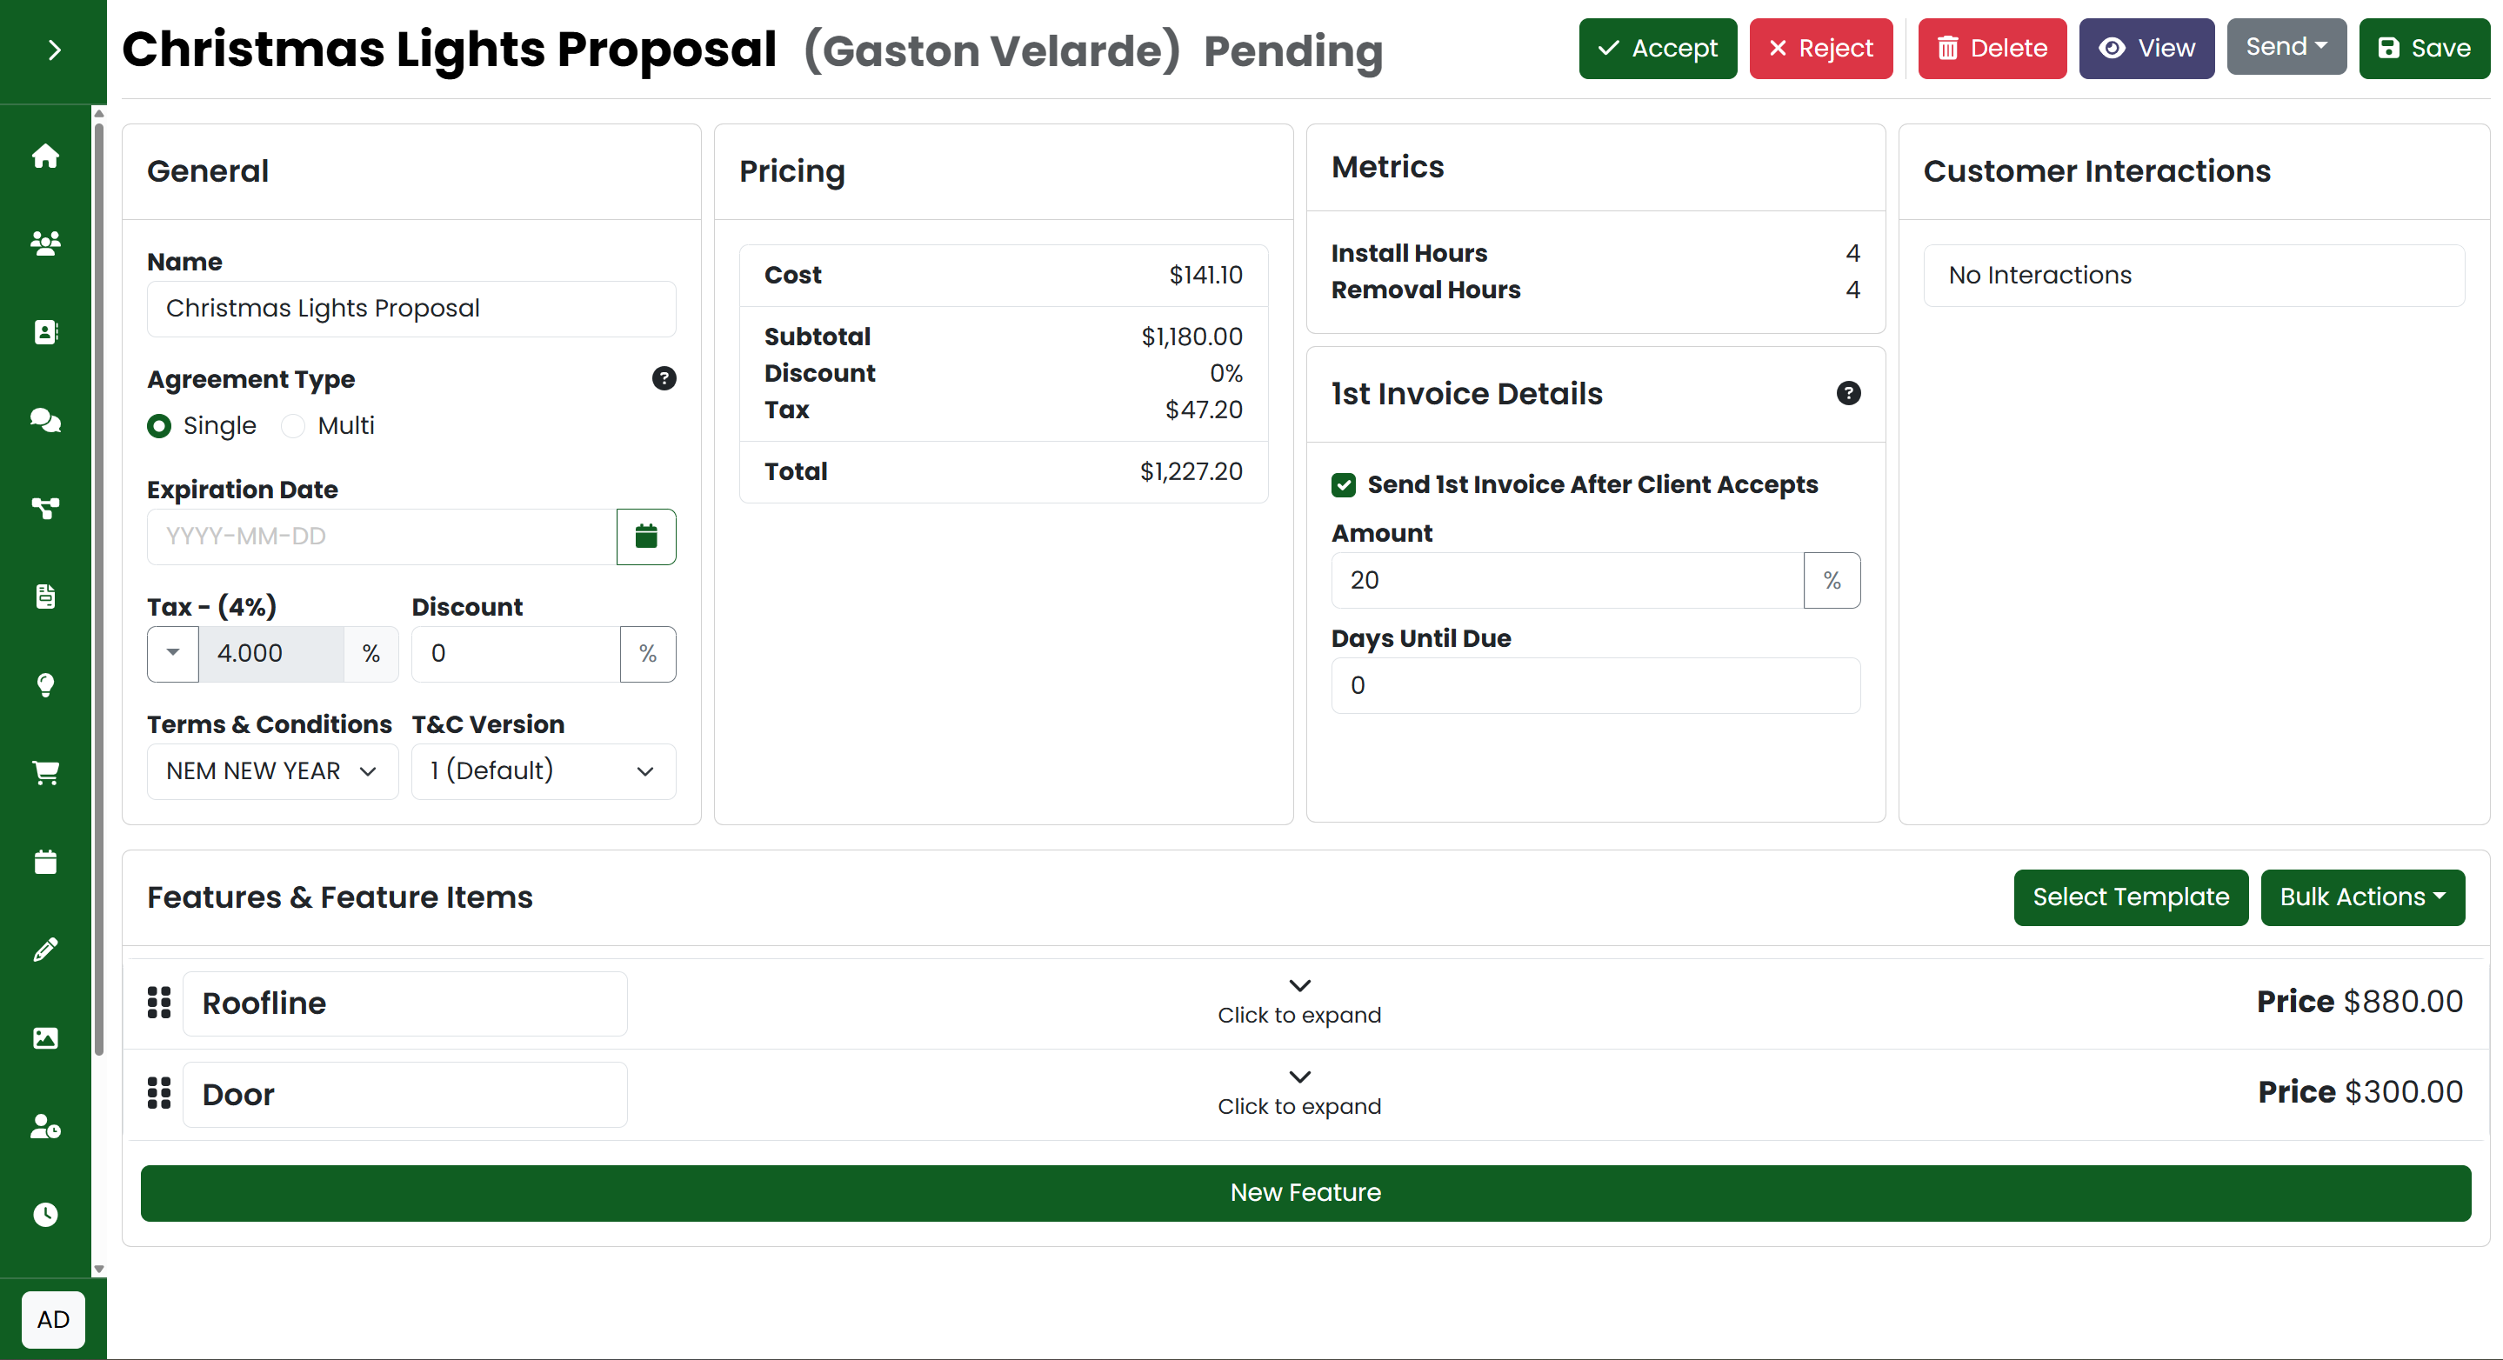
Task: Click the sidebar vertical scrollbar
Action: 99,589
